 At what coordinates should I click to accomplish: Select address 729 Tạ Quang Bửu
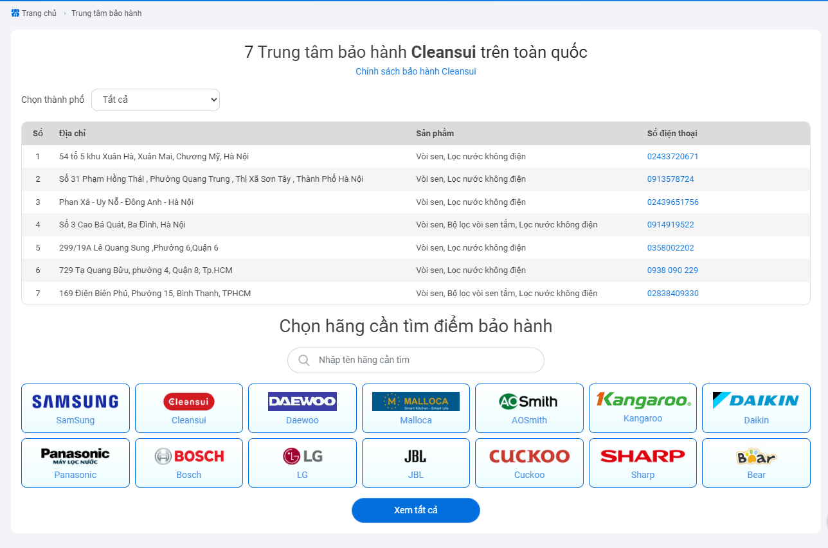pos(146,270)
